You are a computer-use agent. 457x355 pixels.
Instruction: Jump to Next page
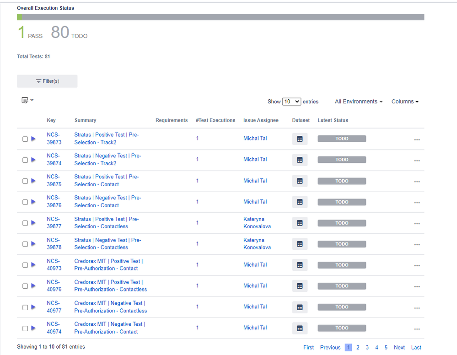pos(399,347)
